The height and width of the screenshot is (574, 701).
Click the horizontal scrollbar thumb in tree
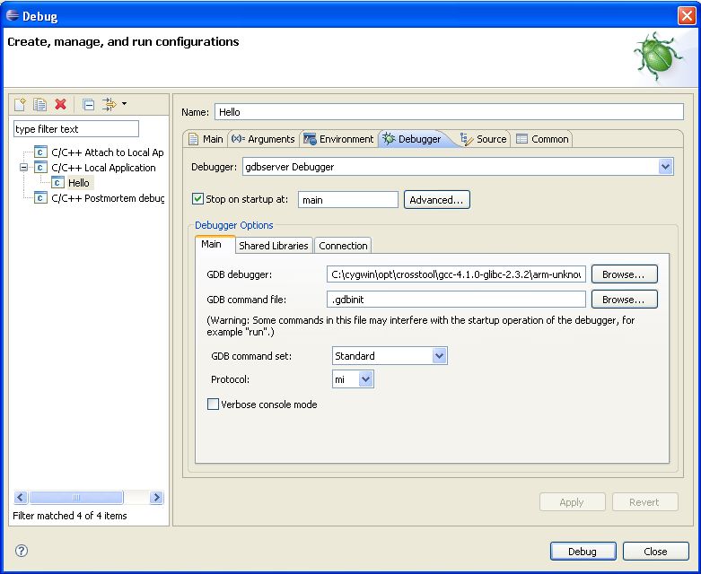pyautogui.click(x=76, y=497)
